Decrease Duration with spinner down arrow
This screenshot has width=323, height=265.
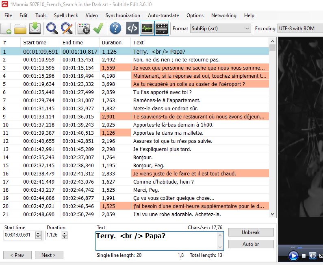coord(65,237)
